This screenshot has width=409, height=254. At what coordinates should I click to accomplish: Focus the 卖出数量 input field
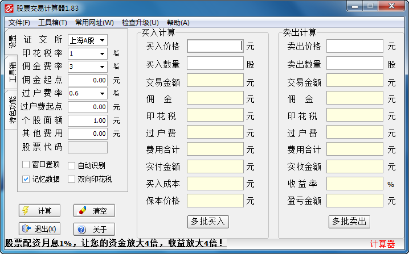click(x=355, y=63)
